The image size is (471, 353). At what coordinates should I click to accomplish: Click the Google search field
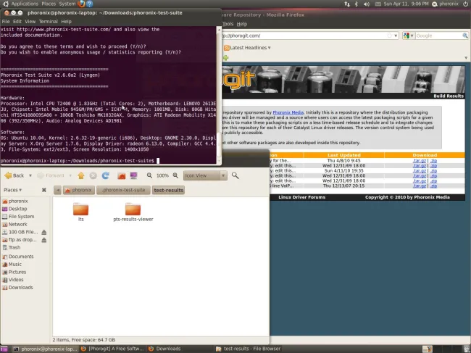click(438, 36)
